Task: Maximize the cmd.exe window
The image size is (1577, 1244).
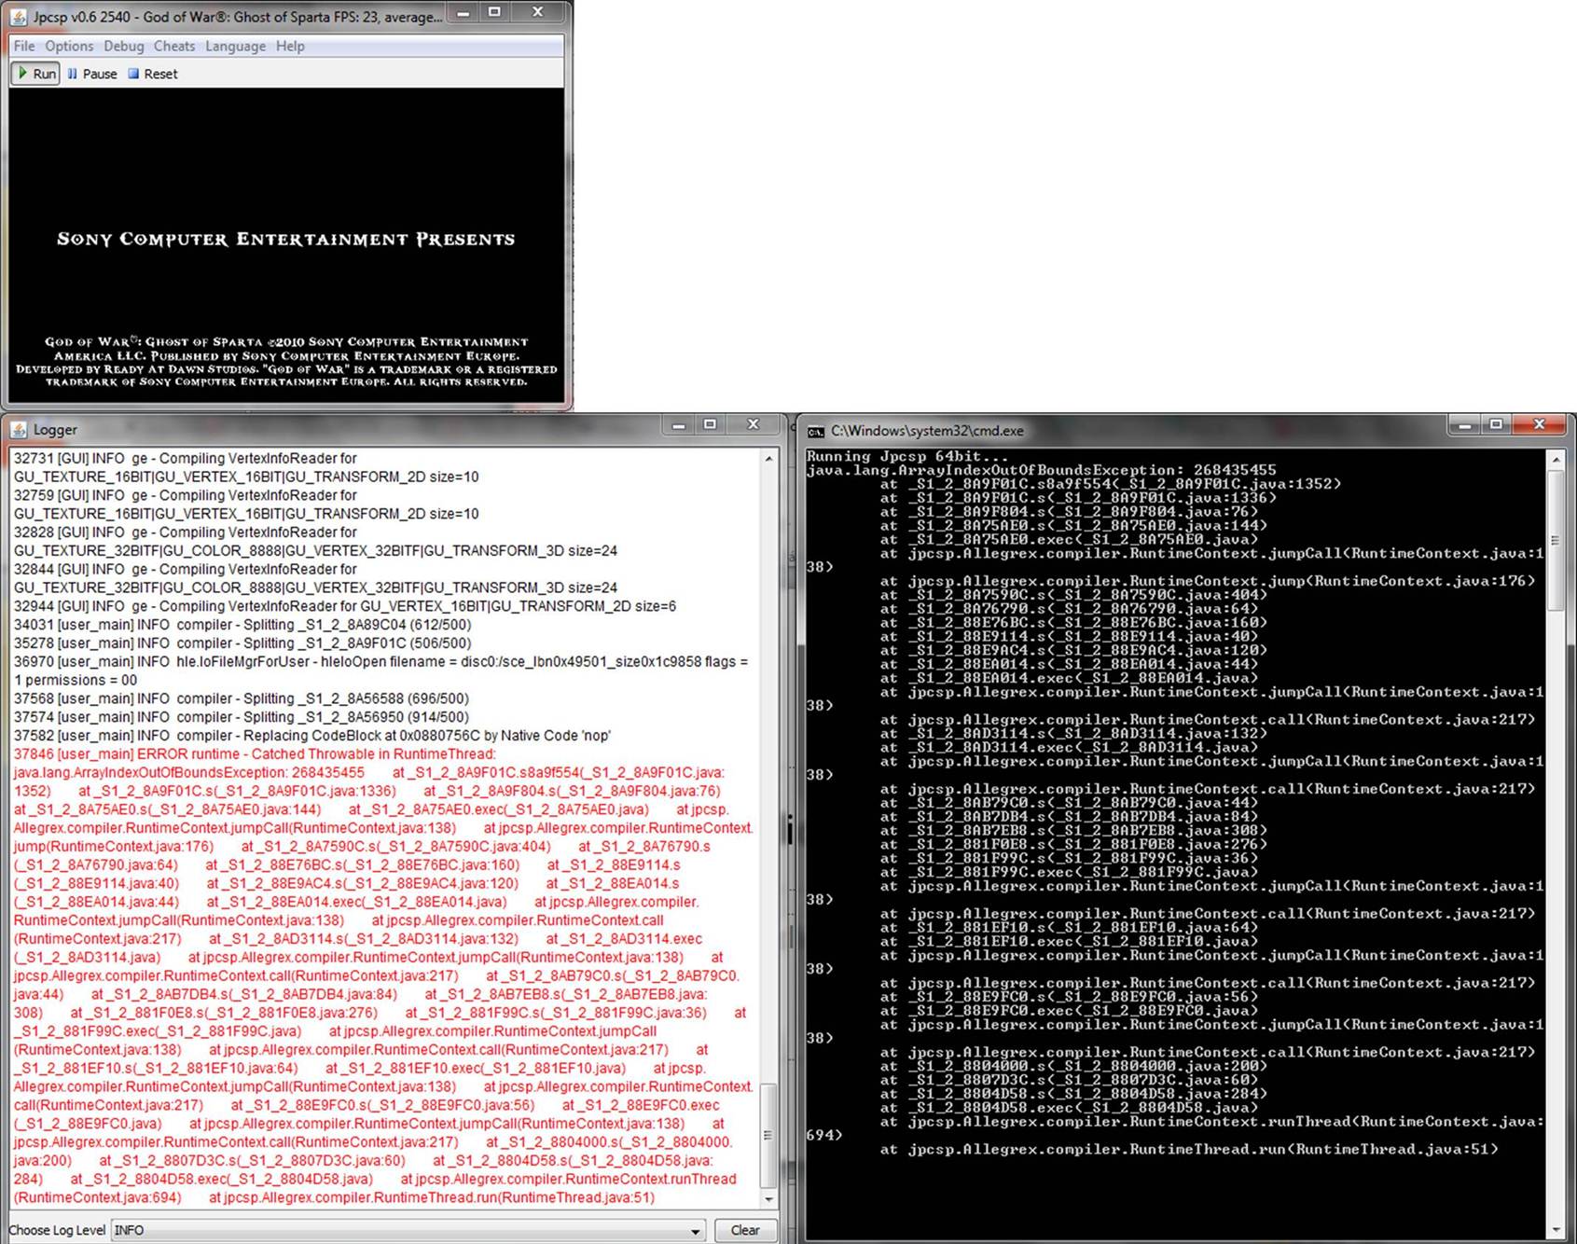Action: pos(1496,425)
